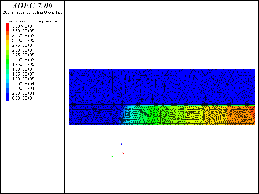Click legend value 1.2500E+05

23,74
